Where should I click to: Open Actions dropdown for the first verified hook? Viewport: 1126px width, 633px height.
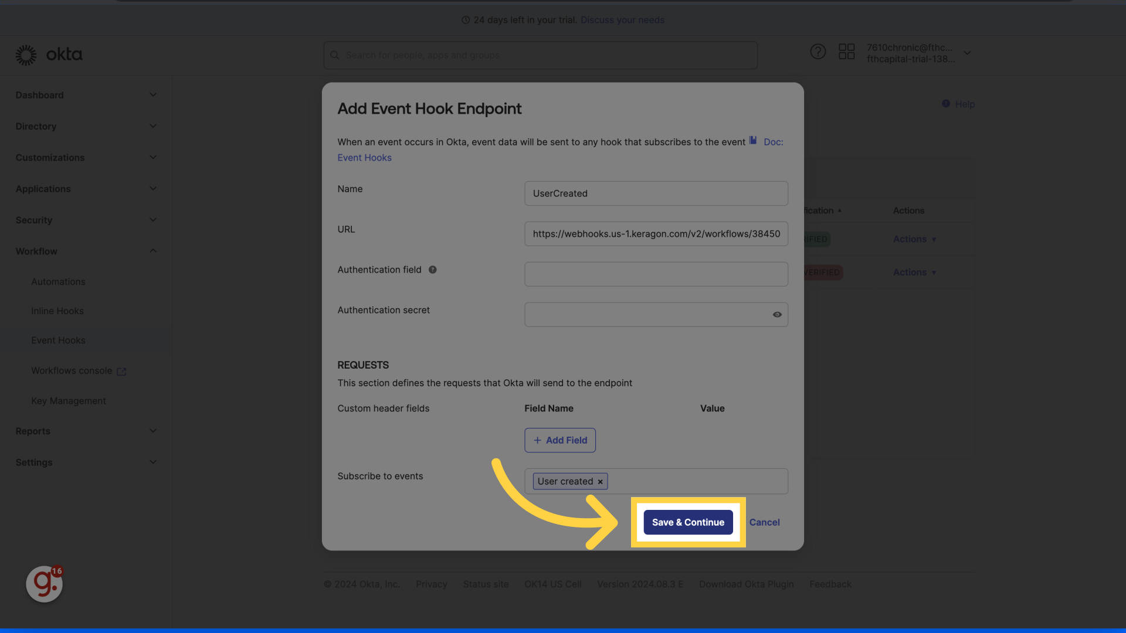coord(914,239)
